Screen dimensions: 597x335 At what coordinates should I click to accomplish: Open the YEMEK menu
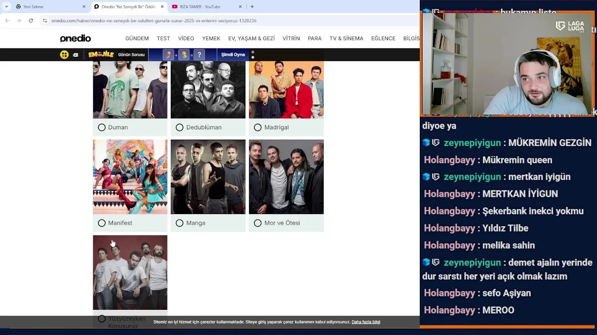tap(211, 39)
